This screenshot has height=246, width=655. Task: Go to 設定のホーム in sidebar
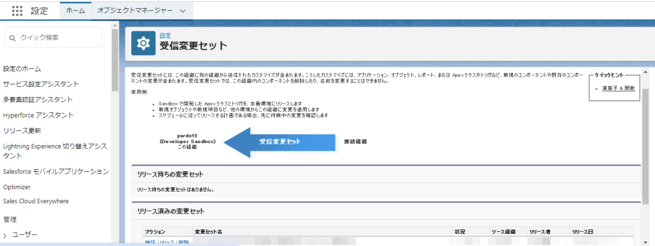point(22,69)
